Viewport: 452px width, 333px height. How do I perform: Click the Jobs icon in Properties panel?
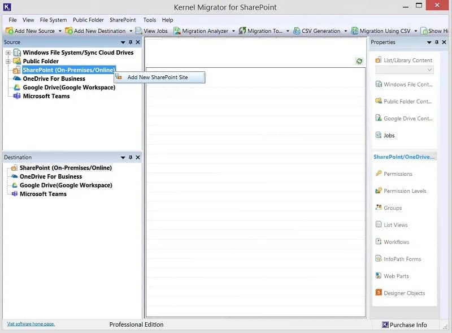[379, 135]
